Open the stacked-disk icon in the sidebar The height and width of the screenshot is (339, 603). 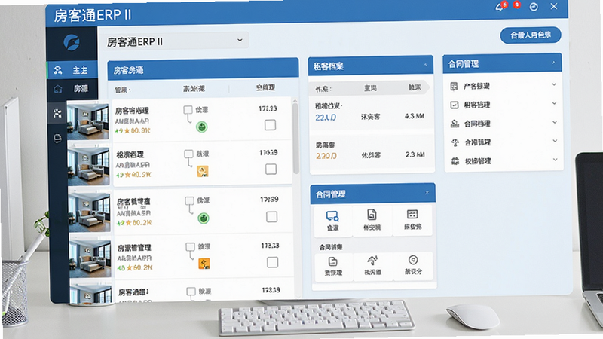[57, 139]
